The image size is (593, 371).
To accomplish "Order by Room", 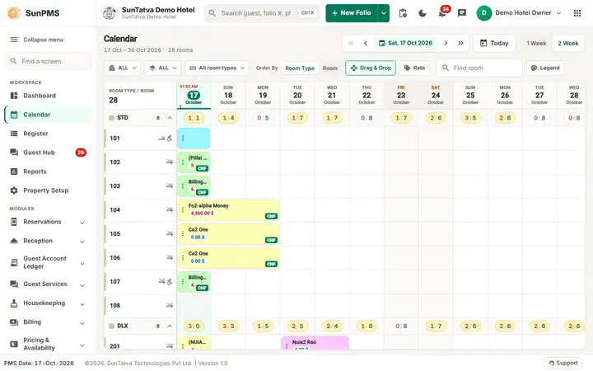I will [x=329, y=68].
